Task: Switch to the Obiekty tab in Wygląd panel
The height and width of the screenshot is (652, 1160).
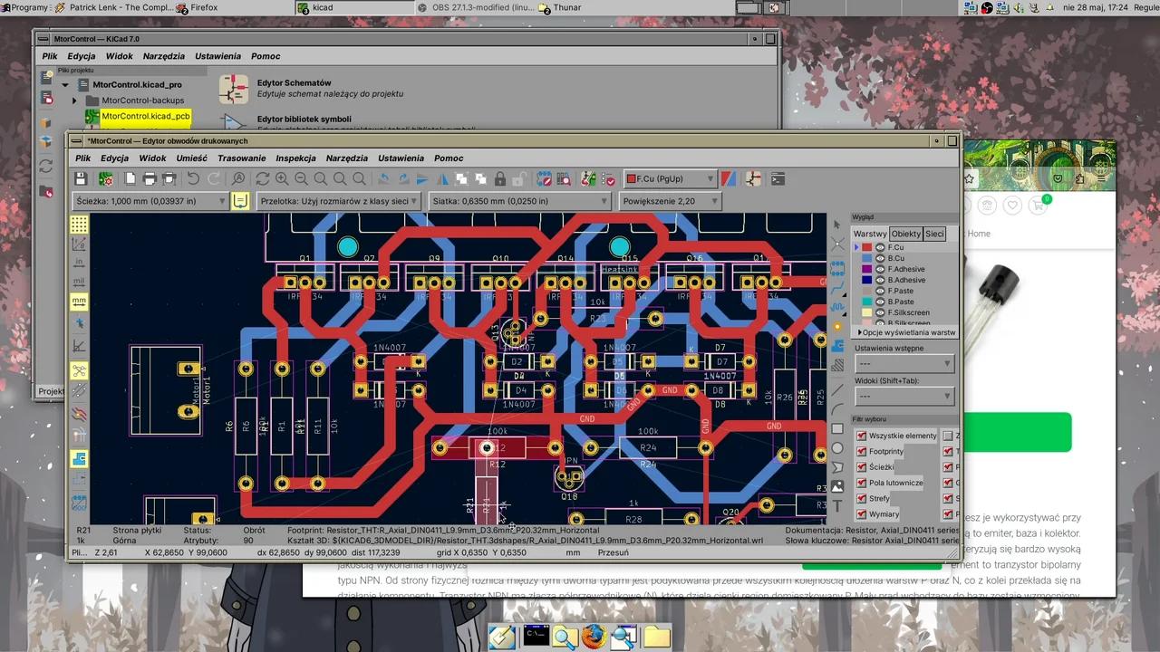Action: point(905,234)
